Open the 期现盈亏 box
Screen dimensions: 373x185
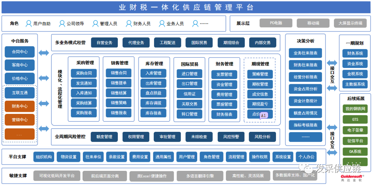[x=260, y=104]
